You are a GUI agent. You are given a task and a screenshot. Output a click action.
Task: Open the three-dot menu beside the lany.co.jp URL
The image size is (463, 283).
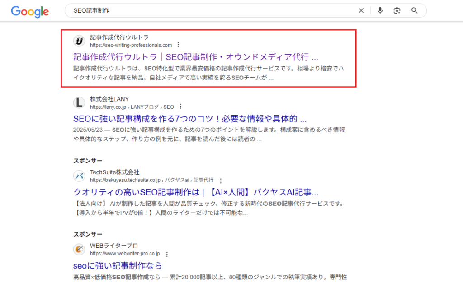pos(180,107)
